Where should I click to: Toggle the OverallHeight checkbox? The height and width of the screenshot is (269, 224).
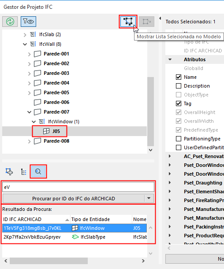click(x=179, y=112)
